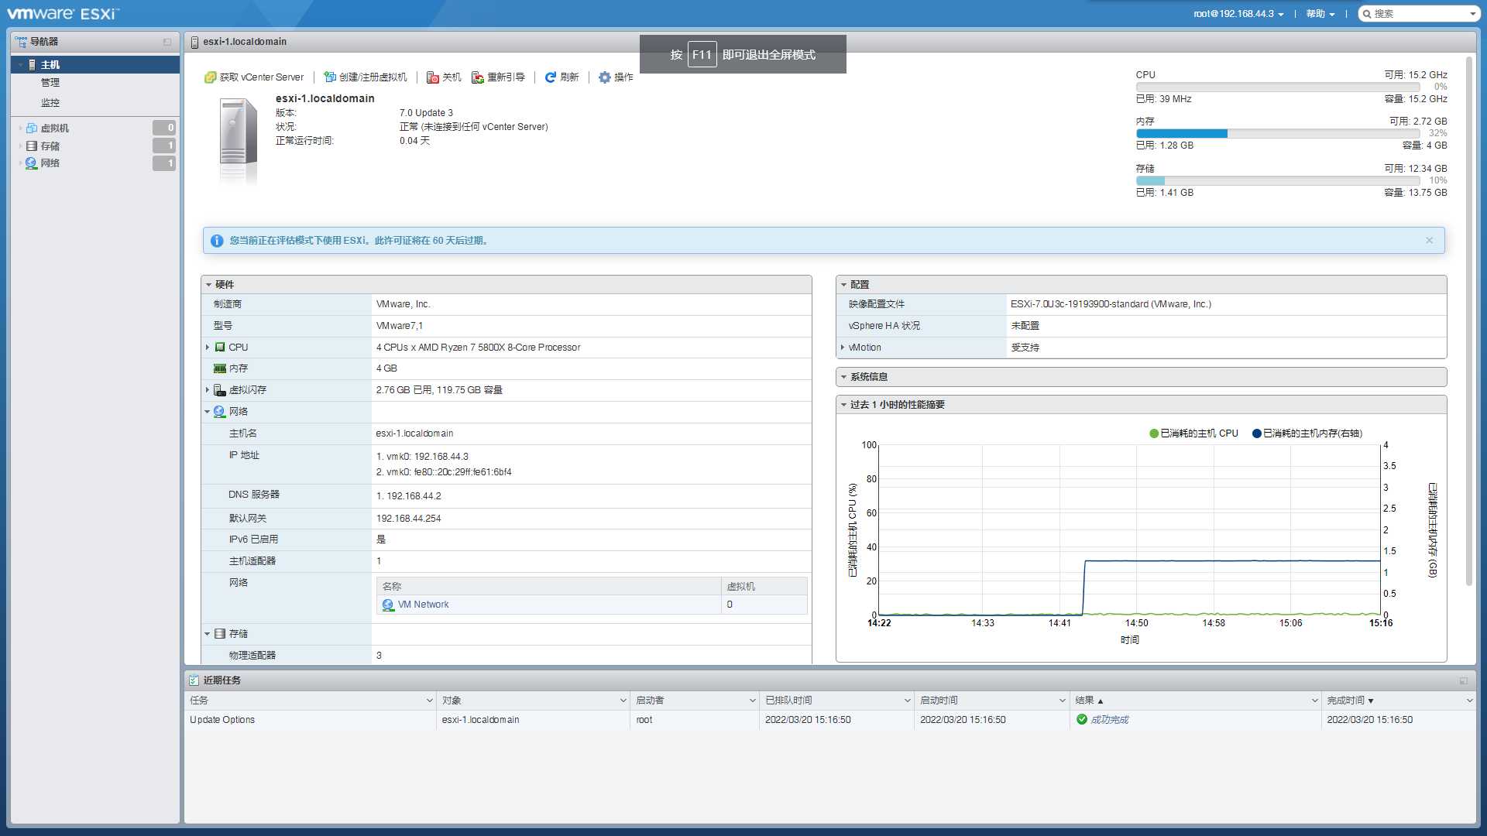Click the 存储 navigator icon

(x=32, y=146)
